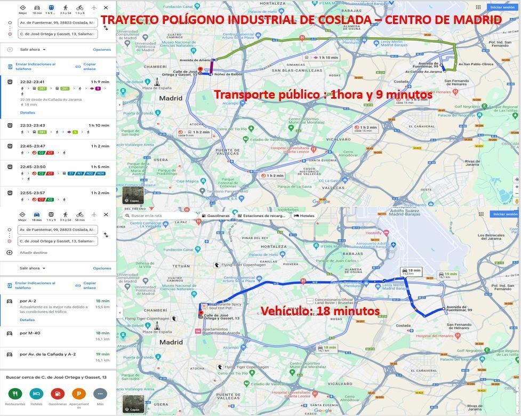521x416 pixels.
Task: Click Iniciar sesión on the bottom map
Action: pos(504,214)
